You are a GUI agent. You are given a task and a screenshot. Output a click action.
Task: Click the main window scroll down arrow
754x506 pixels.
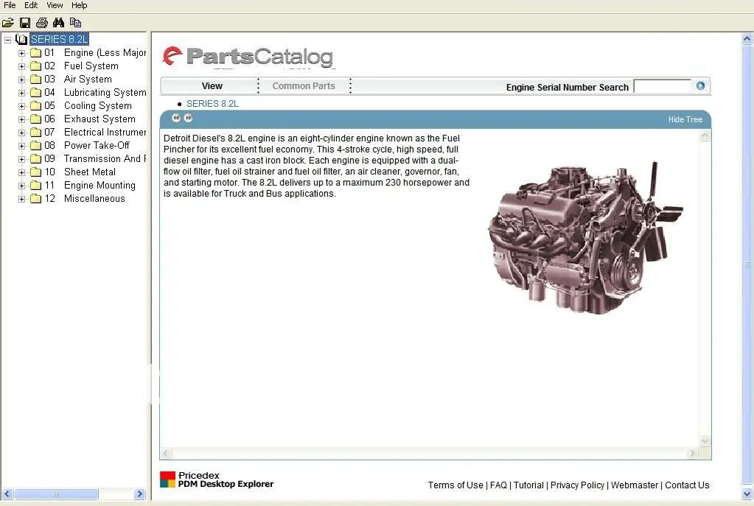point(747,493)
